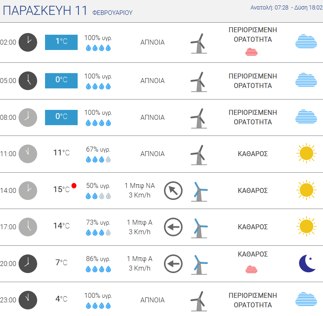Viewport: 323px width, 316px height.
Task: Click the sunrise and sunset times text
Action: click(x=286, y=7)
